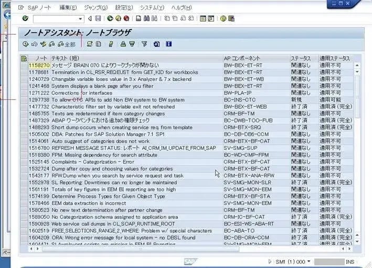Click the blue information 'i' icon
The width and height of the screenshot is (372, 268).
coord(168,44)
